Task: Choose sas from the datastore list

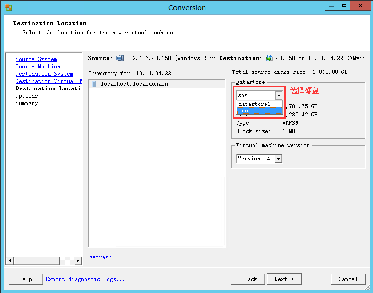Action: pos(260,111)
